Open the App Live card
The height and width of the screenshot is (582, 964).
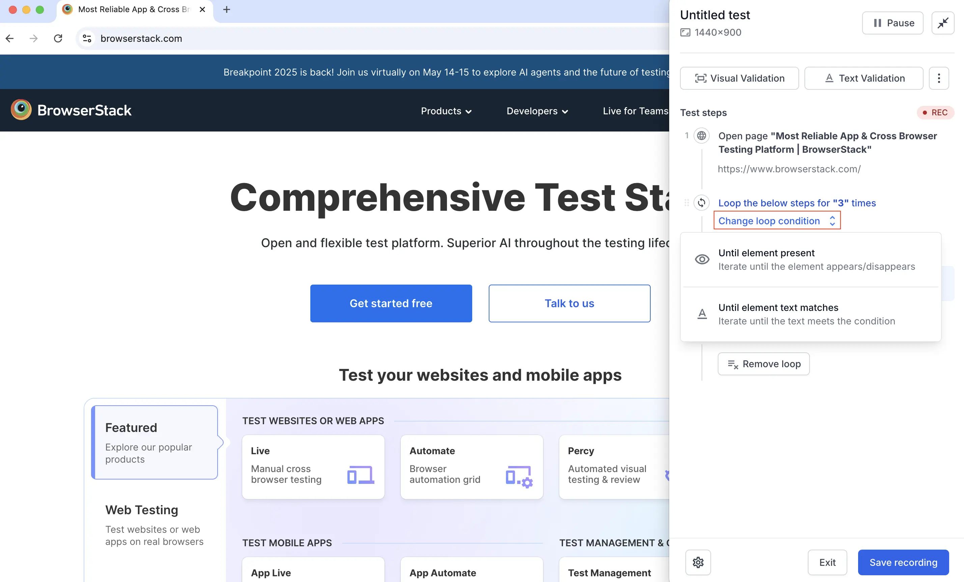point(313,570)
